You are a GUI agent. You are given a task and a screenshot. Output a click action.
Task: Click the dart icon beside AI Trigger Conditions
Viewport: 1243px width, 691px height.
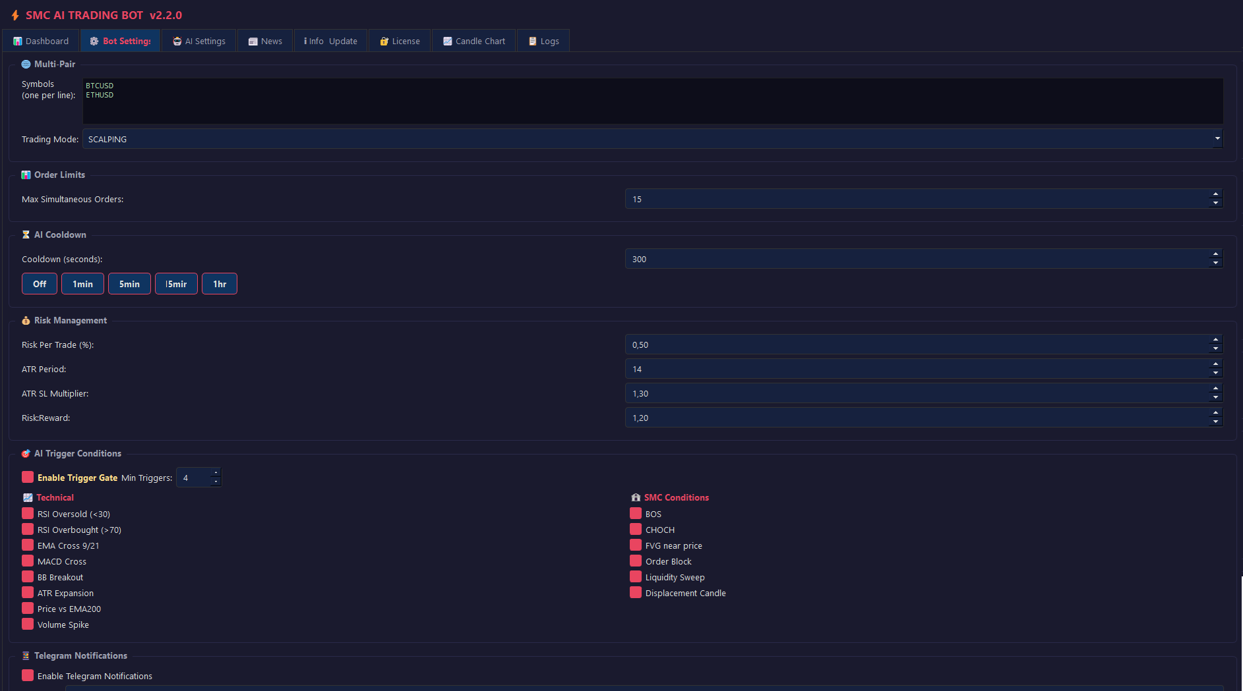point(26,453)
